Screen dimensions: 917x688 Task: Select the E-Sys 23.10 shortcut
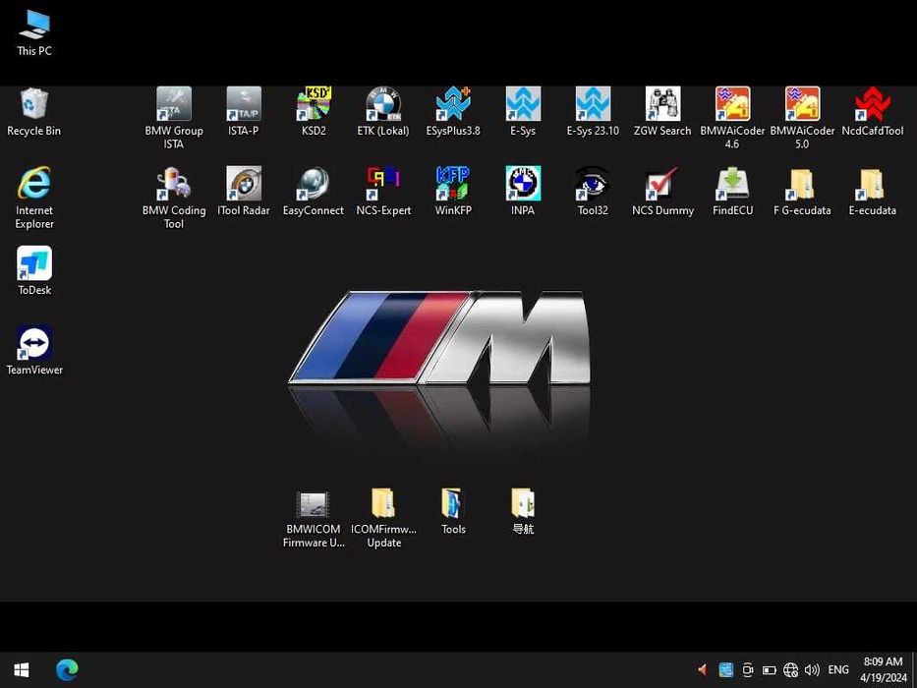593,104
